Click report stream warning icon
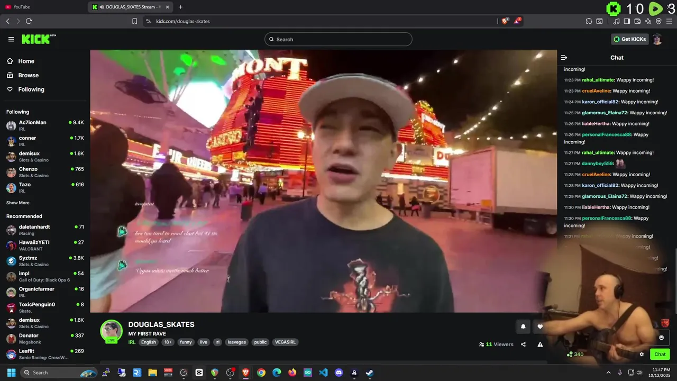This screenshot has width=677, height=381. [540, 344]
